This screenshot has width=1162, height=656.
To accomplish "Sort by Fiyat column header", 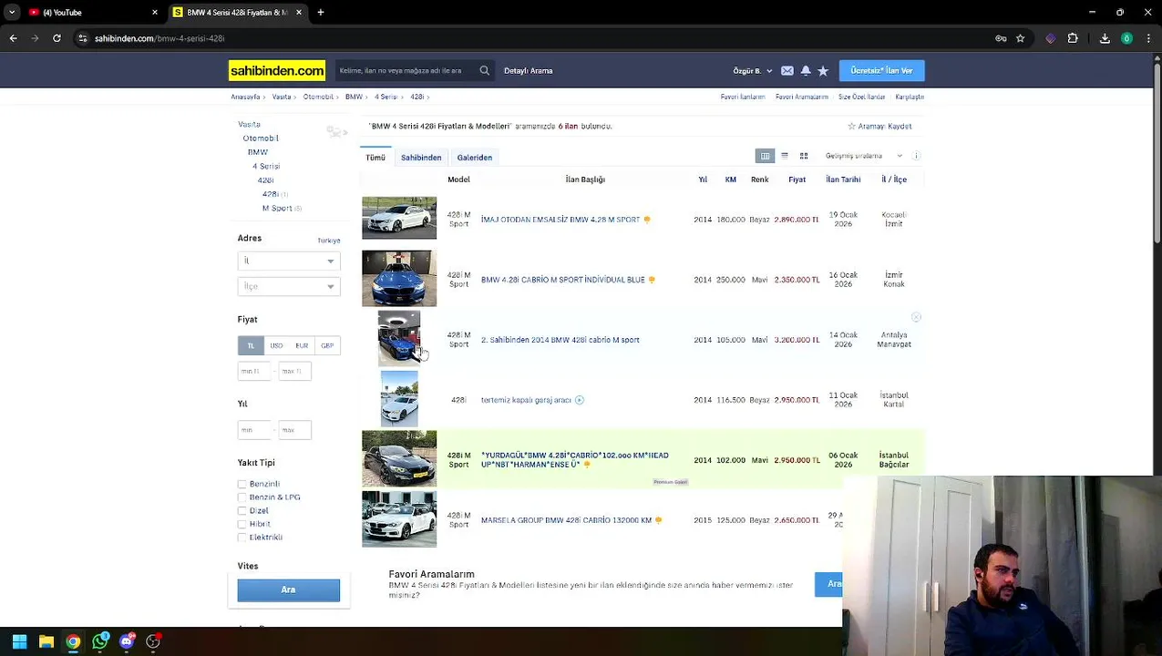I will pos(797,179).
